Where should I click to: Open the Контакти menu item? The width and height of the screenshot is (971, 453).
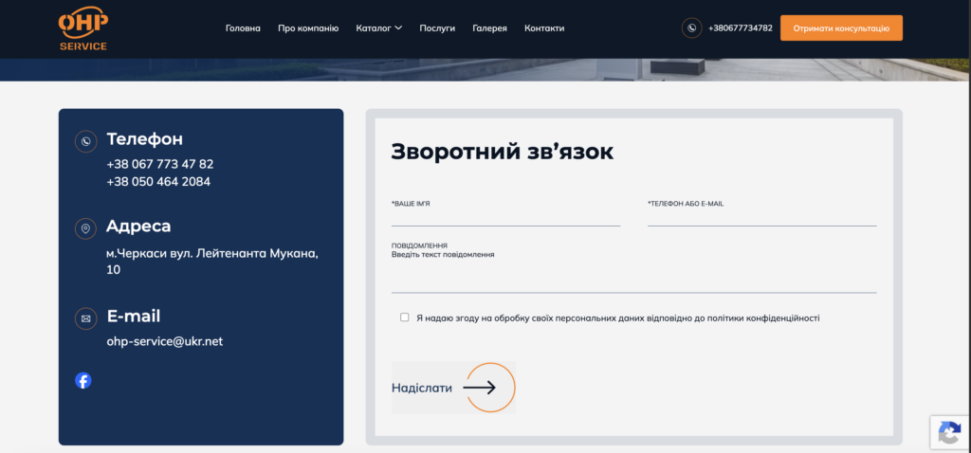(544, 27)
